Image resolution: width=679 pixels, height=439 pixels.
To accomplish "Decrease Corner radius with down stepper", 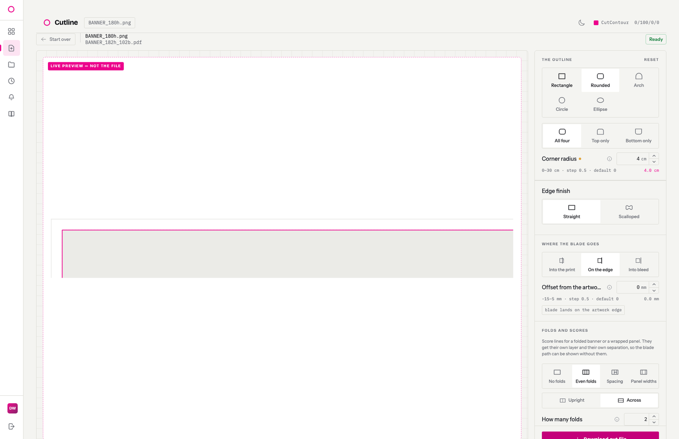I will pyautogui.click(x=654, y=162).
